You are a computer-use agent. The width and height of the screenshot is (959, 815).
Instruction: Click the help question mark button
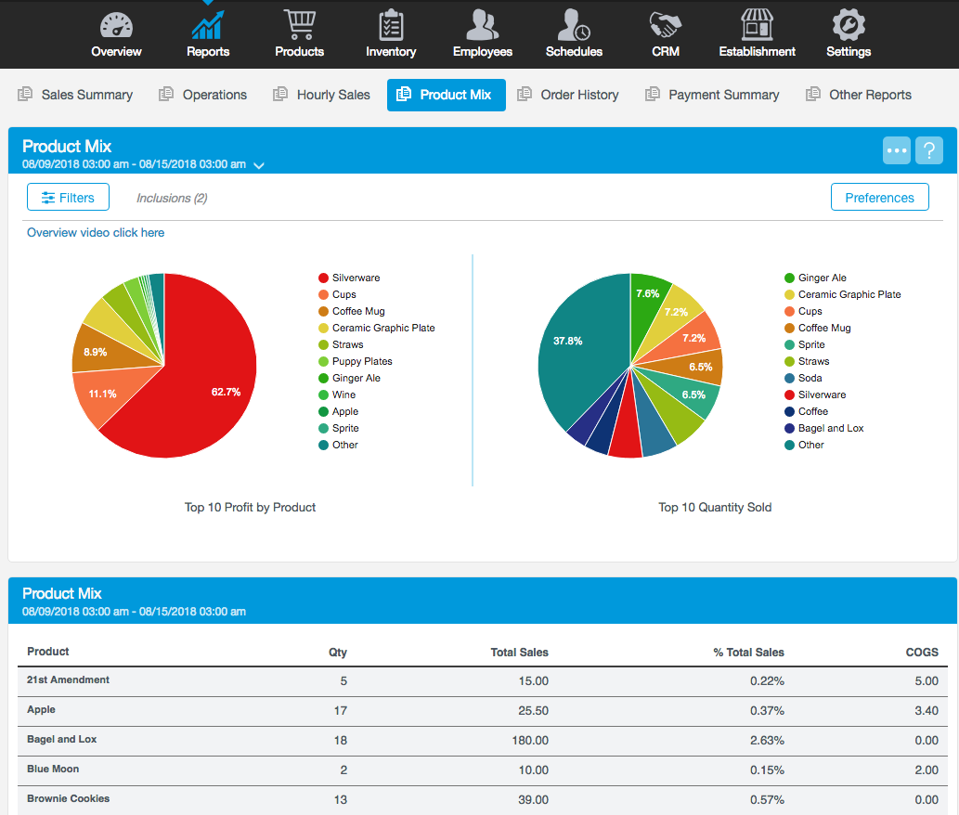[929, 150]
